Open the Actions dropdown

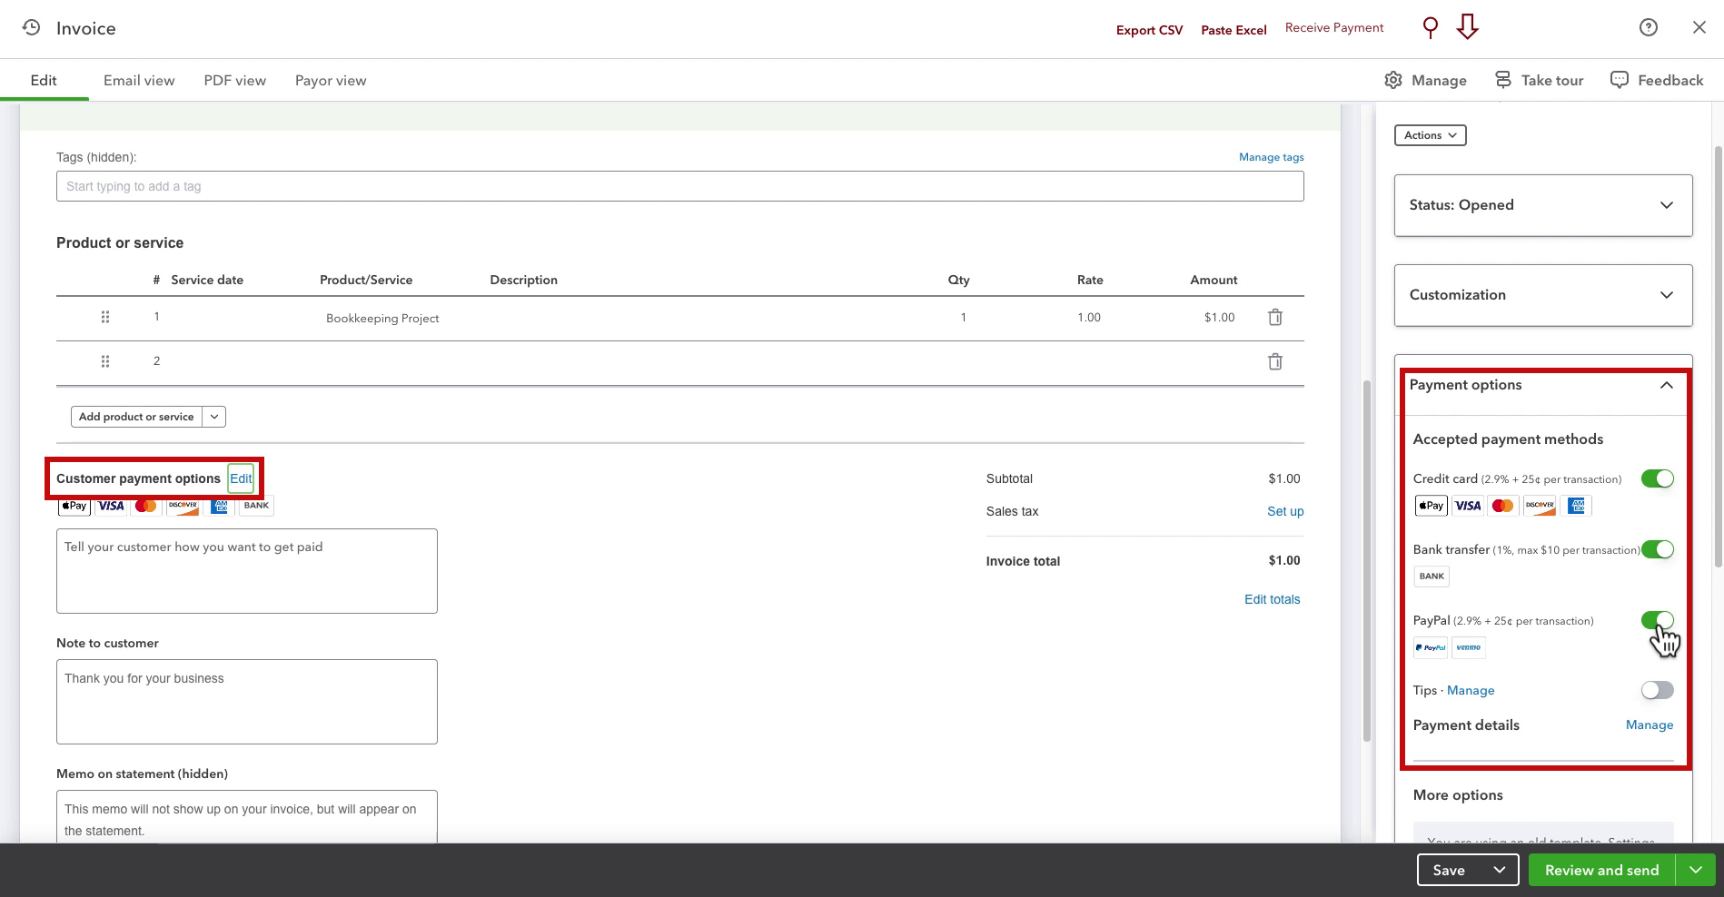point(1431,135)
